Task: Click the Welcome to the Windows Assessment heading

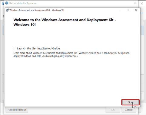Action: 65,22
